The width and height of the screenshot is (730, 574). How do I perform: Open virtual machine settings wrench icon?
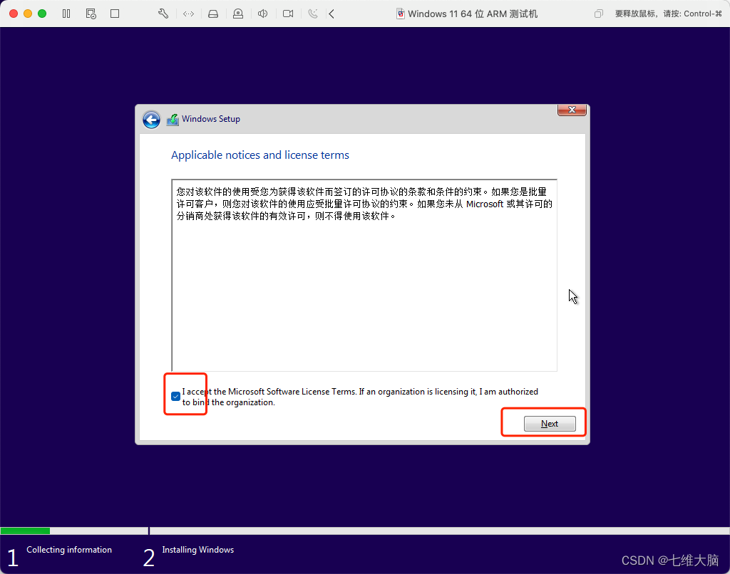pyautogui.click(x=163, y=14)
